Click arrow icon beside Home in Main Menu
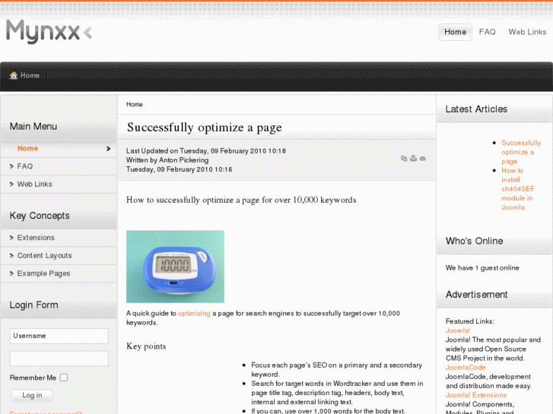Viewport: 553px width, 414px height. [x=108, y=149]
